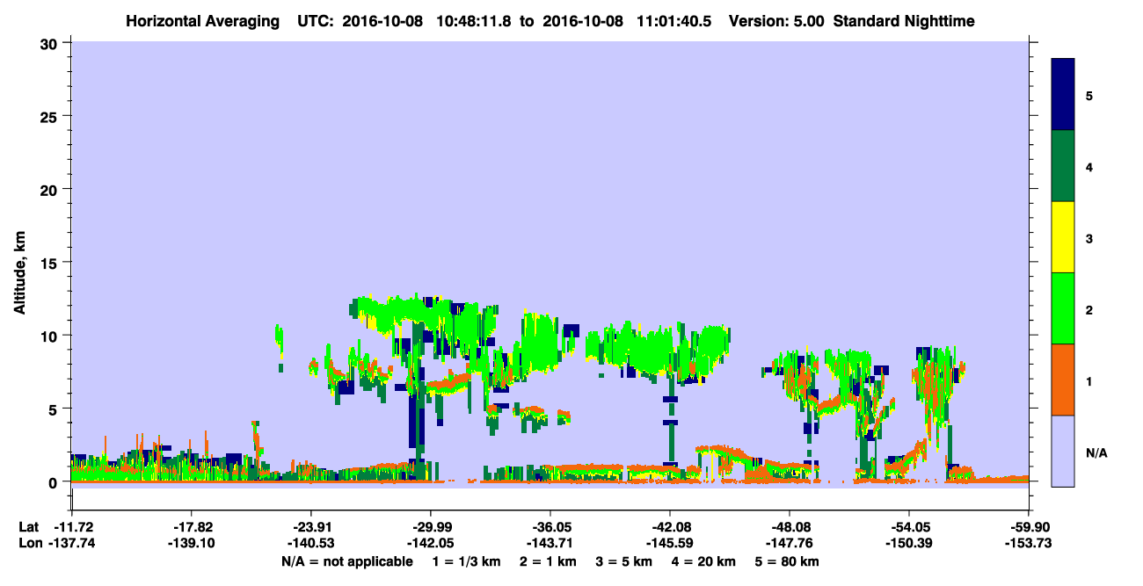Click the 30 km altitude tick label

(49, 42)
